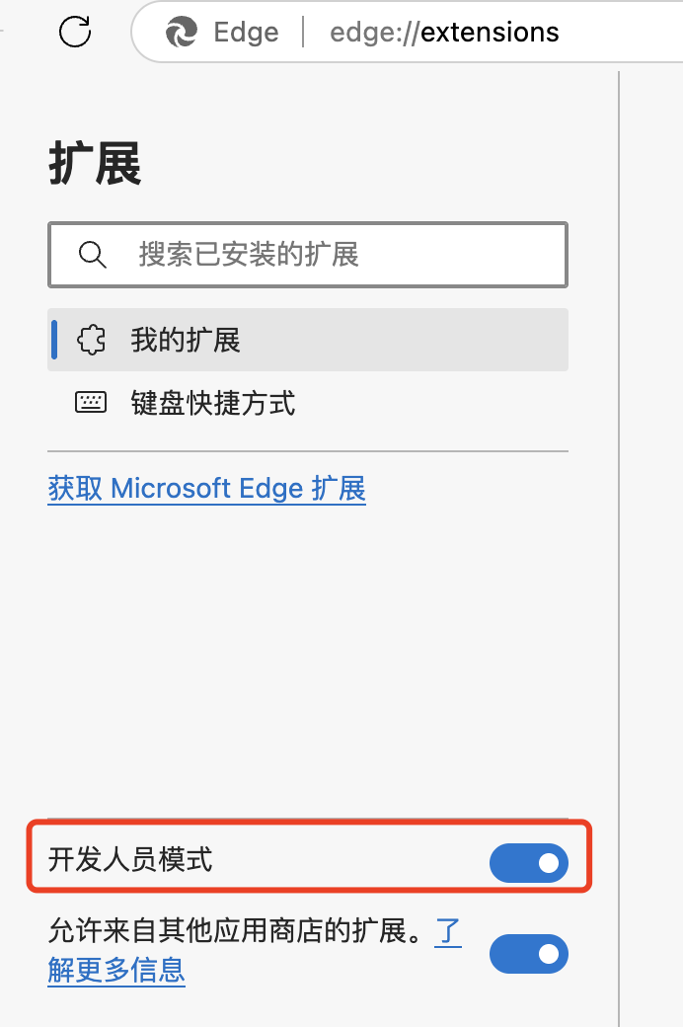Toggle off 开发人员模式 switch
Screen dimensions: 683x1027
tap(529, 863)
